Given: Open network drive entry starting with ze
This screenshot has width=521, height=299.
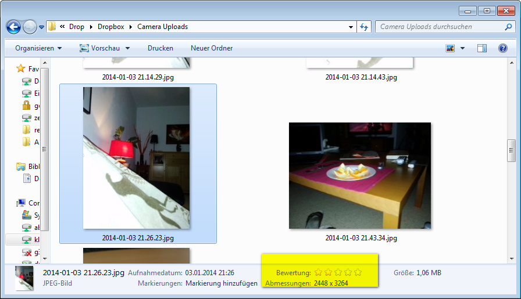Looking at the screenshot, I should (x=30, y=118).
